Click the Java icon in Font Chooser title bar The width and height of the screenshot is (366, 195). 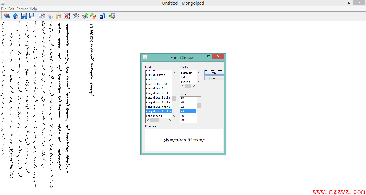(145, 57)
